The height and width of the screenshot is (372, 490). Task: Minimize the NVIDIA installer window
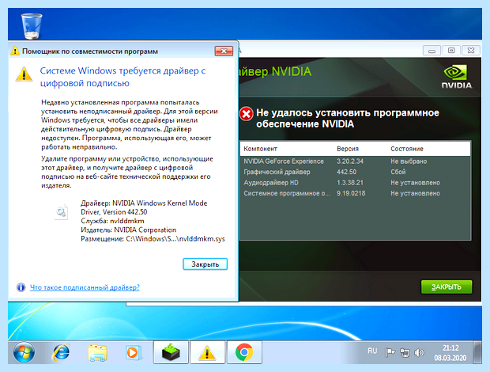(432, 51)
